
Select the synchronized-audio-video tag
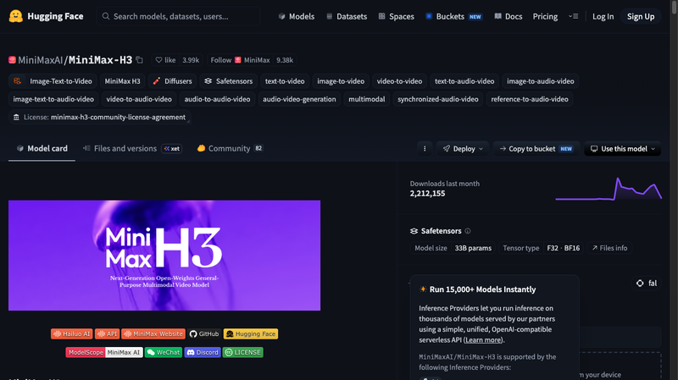(x=438, y=99)
